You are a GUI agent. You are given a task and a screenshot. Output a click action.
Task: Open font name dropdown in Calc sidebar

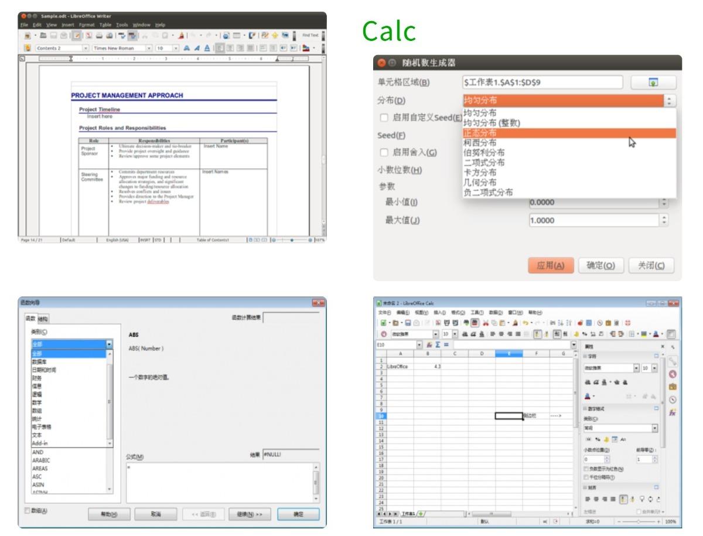click(x=636, y=368)
